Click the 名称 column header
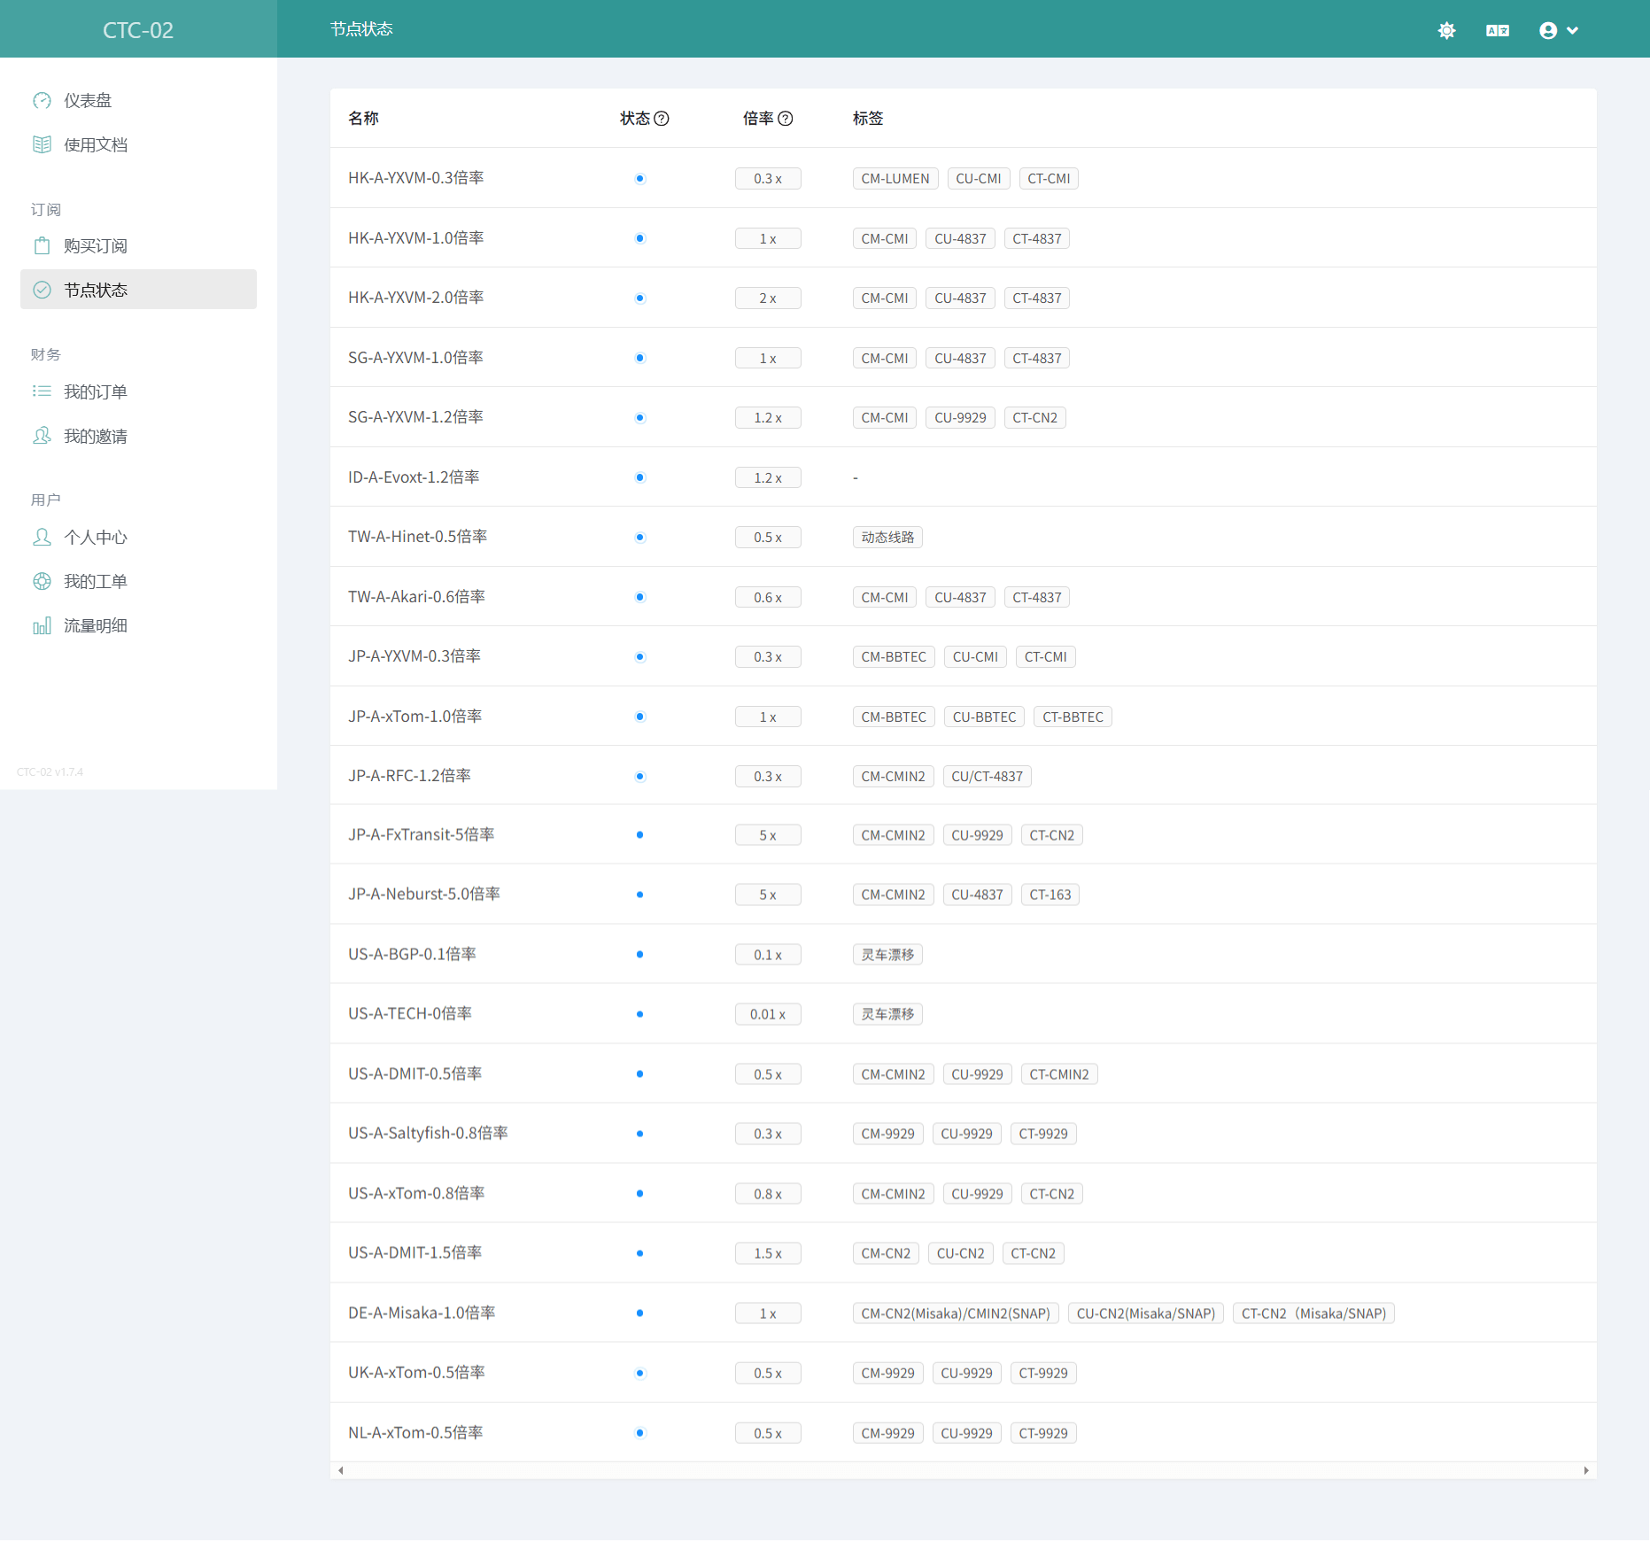The image size is (1650, 1542). coord(363,119)
